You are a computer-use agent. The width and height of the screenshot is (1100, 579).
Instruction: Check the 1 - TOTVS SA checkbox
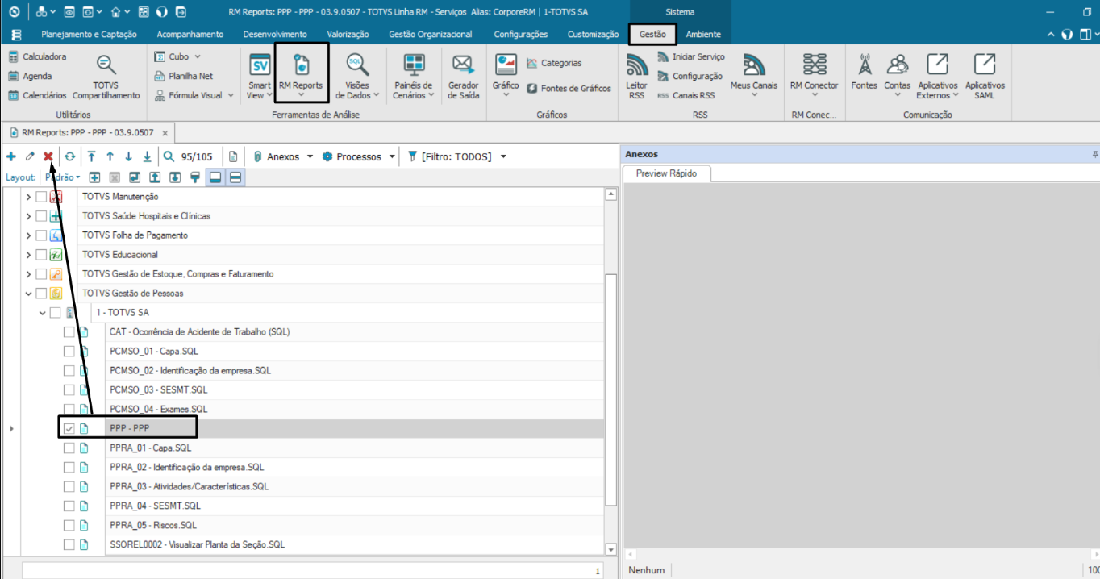pos(55,312)
